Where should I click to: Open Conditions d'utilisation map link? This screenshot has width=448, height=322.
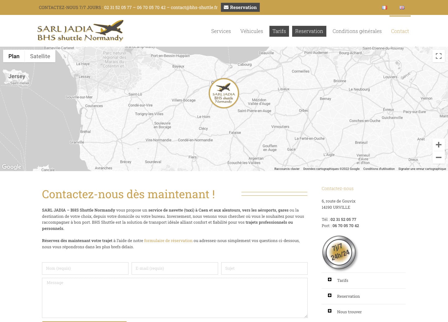pos(379,169)
